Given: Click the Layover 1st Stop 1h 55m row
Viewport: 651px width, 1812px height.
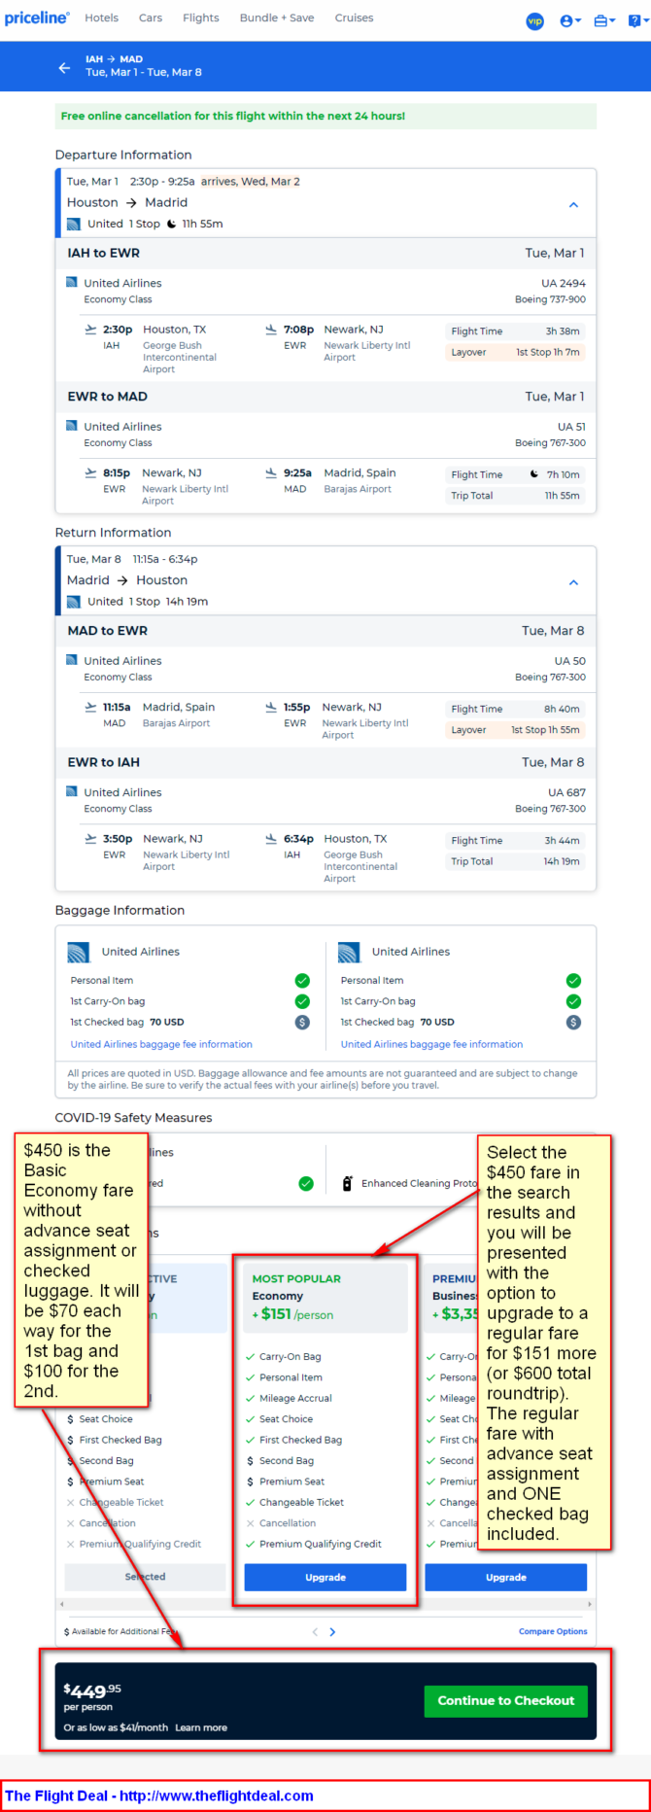Looking at the screenshot, I should pyautogui.click(x=515, y=729).
